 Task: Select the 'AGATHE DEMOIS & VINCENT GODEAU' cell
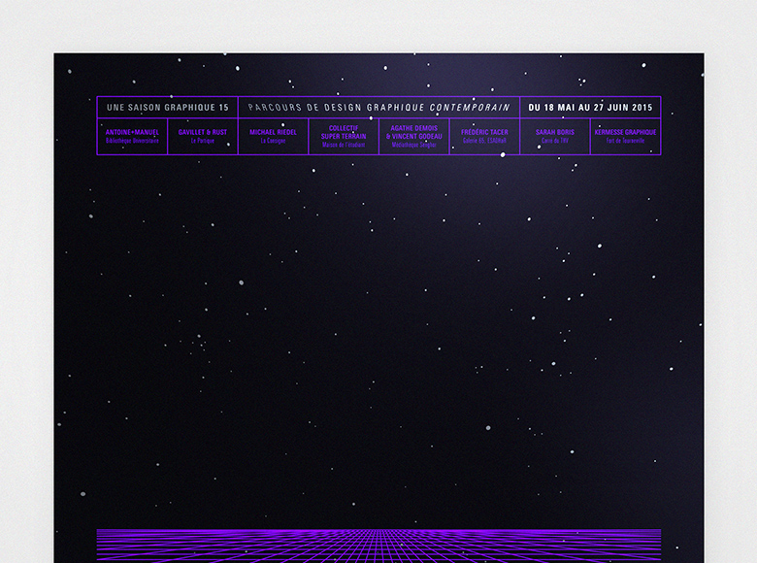(x=414, y=137)
